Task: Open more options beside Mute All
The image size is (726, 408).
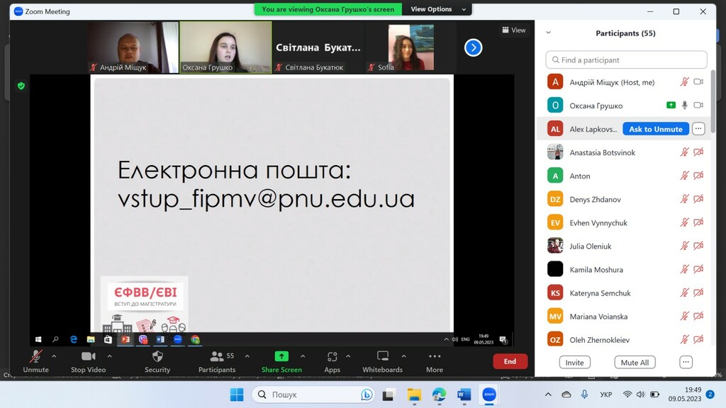Action: pos(686,362)
